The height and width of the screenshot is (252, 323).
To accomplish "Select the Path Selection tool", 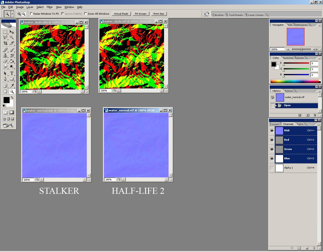I will [5, 73].
